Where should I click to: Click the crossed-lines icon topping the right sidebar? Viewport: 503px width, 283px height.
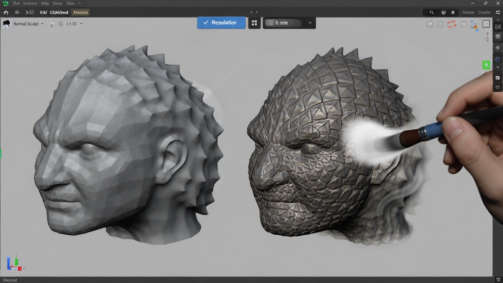point(498,27)
